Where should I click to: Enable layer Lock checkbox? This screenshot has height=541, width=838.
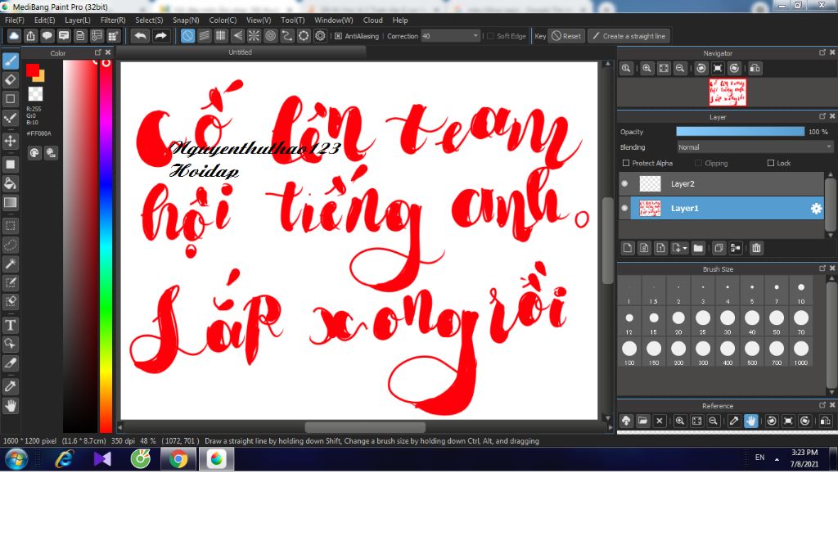tap(771, 163)
